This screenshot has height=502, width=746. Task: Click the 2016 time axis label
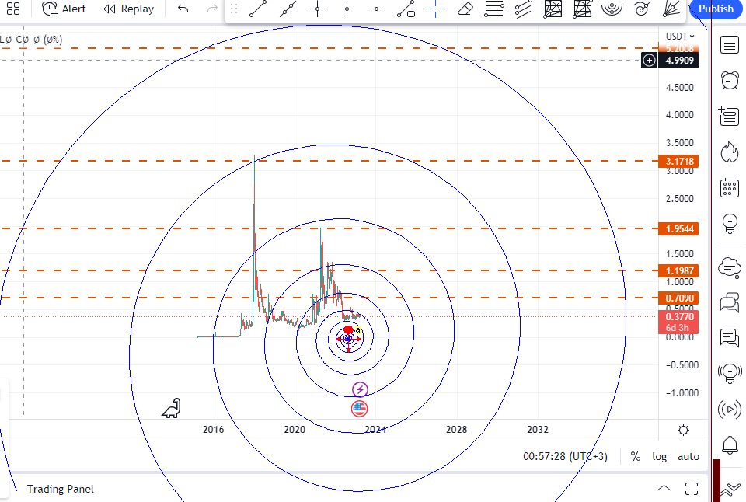pos(213,430)
